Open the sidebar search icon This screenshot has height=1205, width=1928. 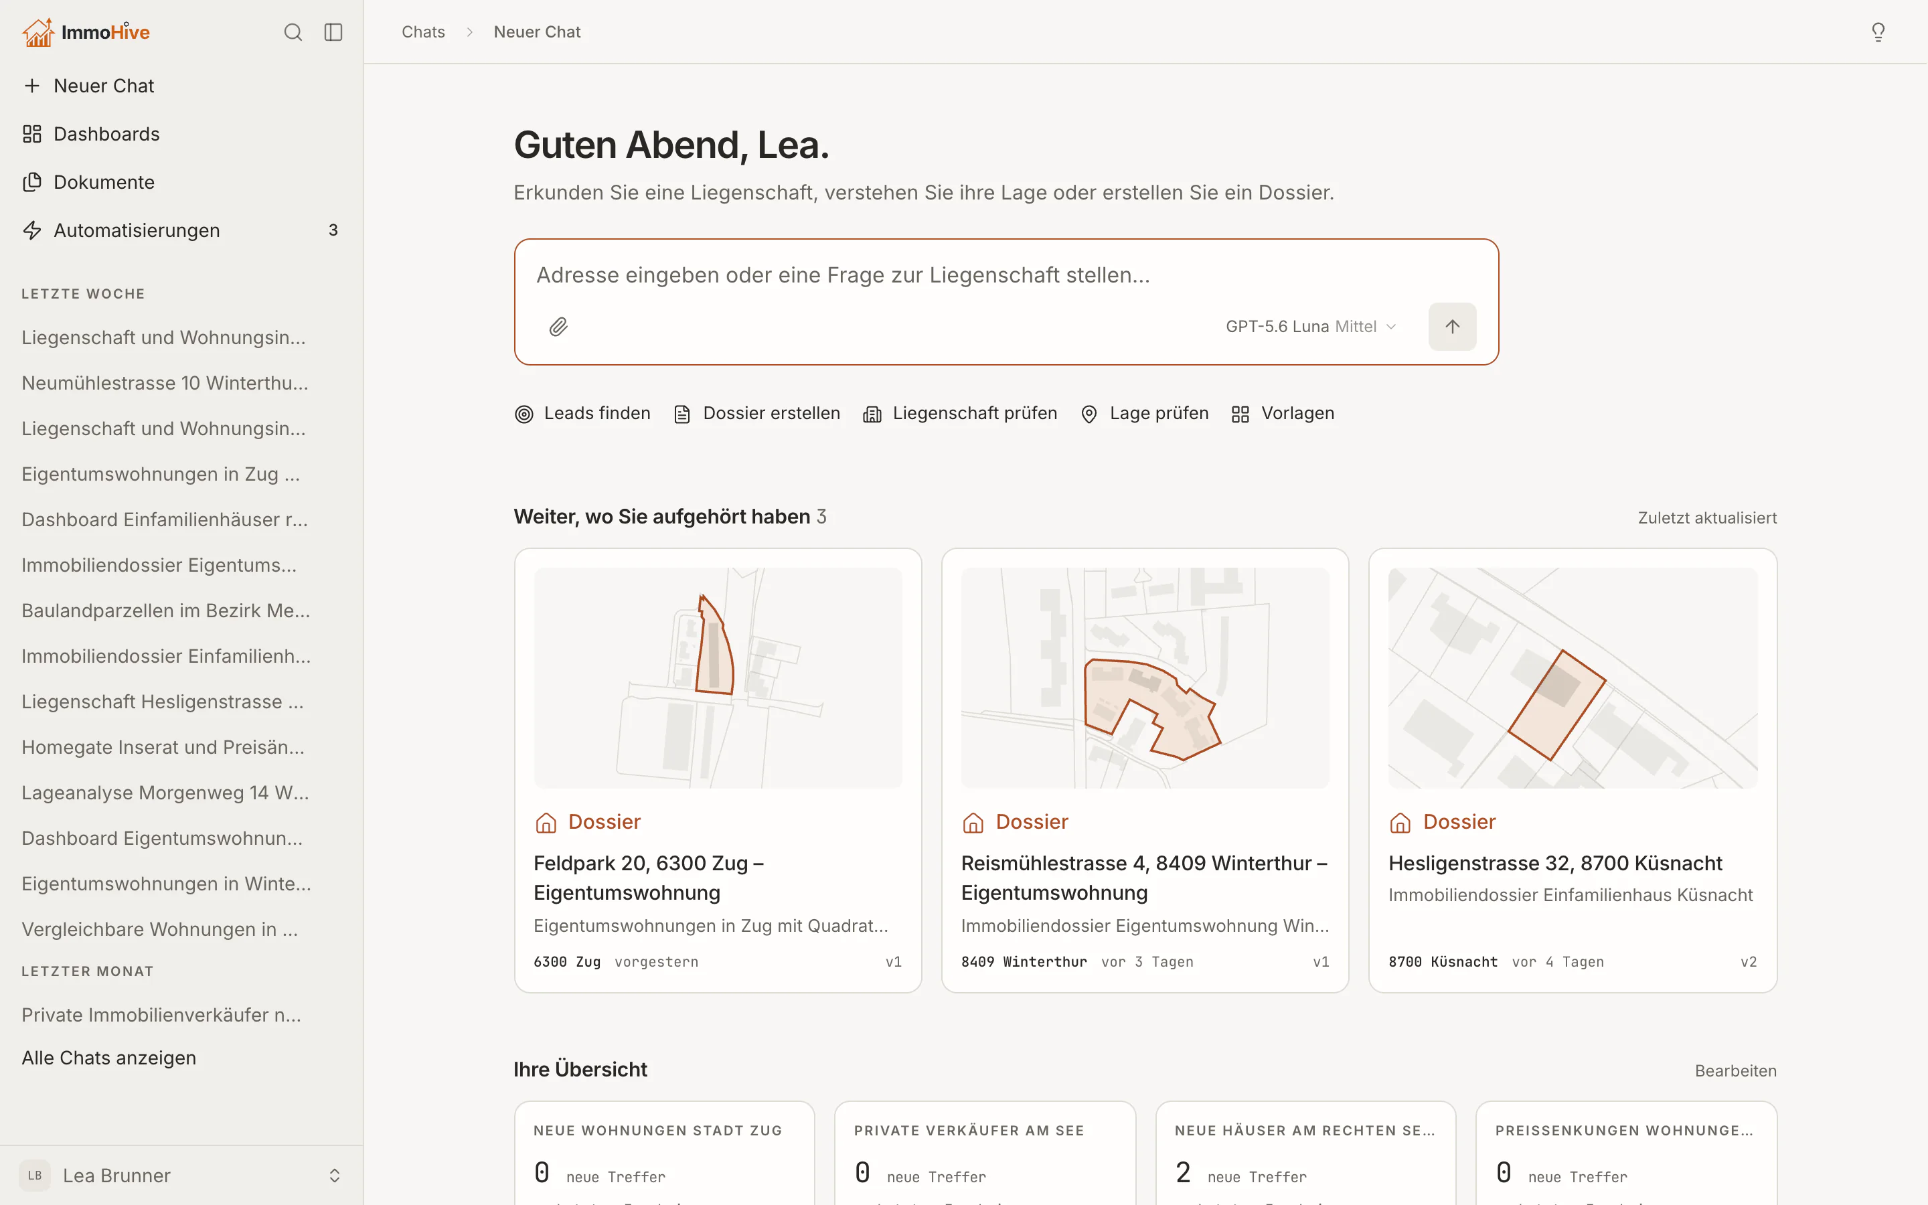point(293,32)
